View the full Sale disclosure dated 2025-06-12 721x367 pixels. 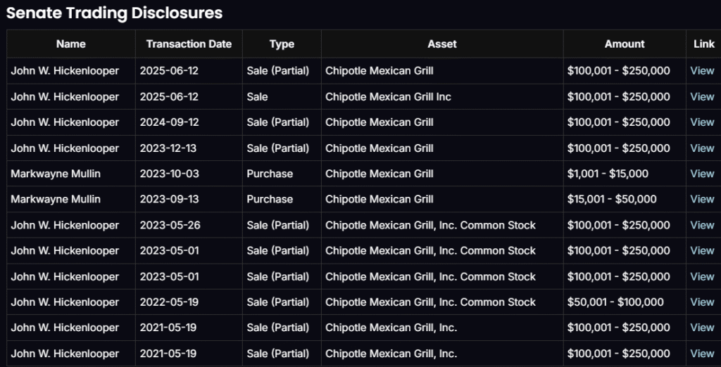(x=702, y=97)
